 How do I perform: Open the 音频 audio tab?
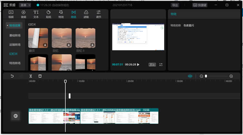click(x=23, y=14)
